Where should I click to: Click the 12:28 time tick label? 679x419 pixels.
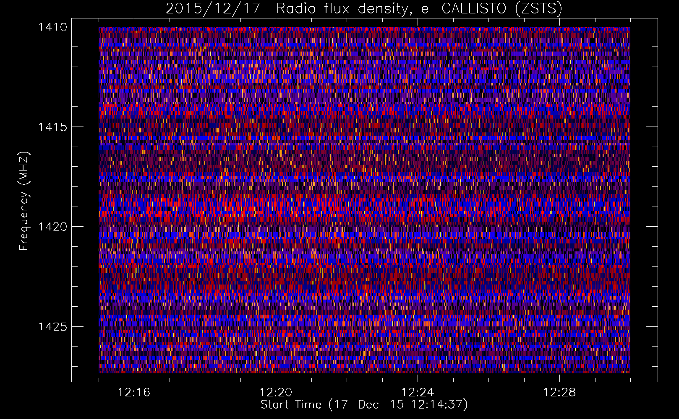tap(559, 393)
